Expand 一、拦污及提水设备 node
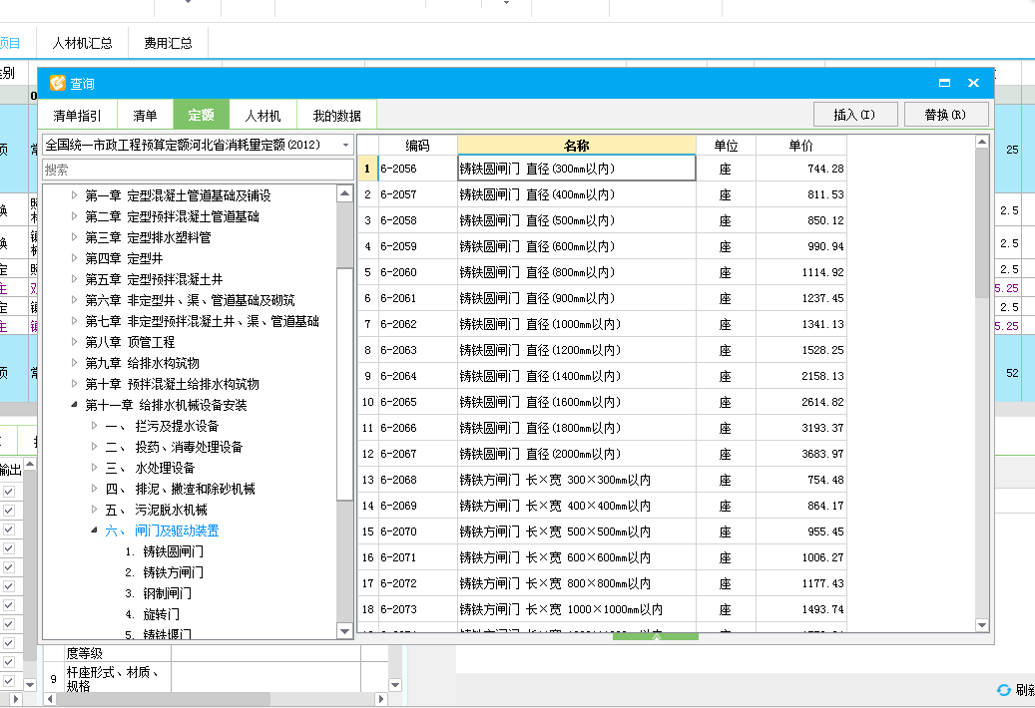 pyautogui.click(x=95, y=426)
